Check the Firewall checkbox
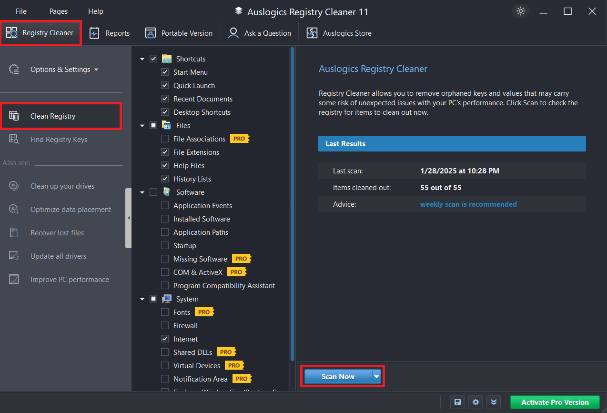This screenshot has height=413, width=607. [x=165, y=325]
